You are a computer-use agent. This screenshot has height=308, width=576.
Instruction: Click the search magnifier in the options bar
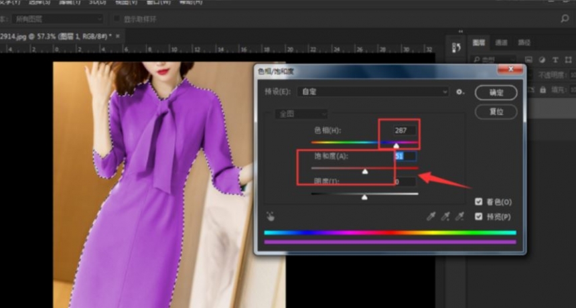[565, 19]
